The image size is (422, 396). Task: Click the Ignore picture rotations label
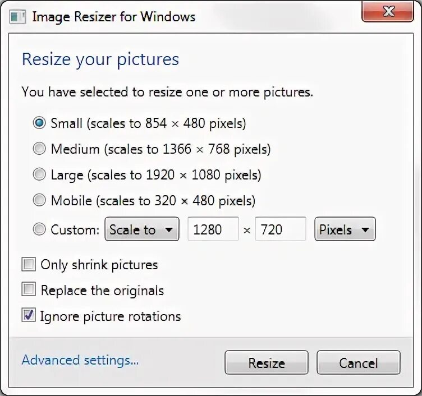(111, 316)
